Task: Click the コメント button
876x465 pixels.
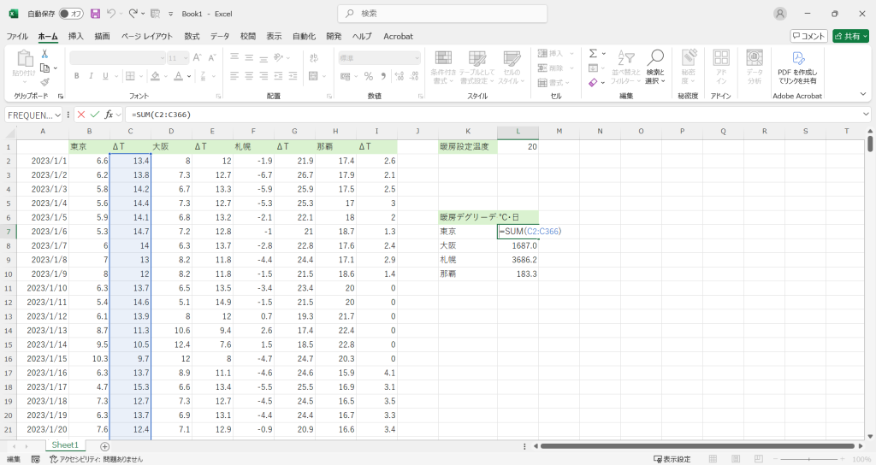Action: (808, 36)
